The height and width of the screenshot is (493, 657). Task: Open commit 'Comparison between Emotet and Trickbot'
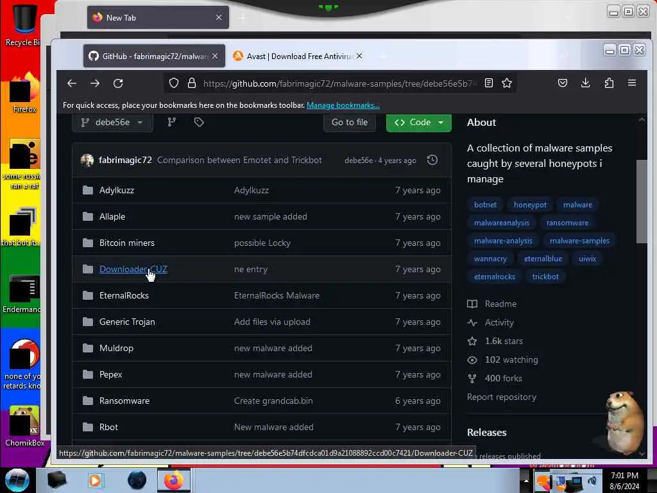pyautogui.click(x=239, y=160)
